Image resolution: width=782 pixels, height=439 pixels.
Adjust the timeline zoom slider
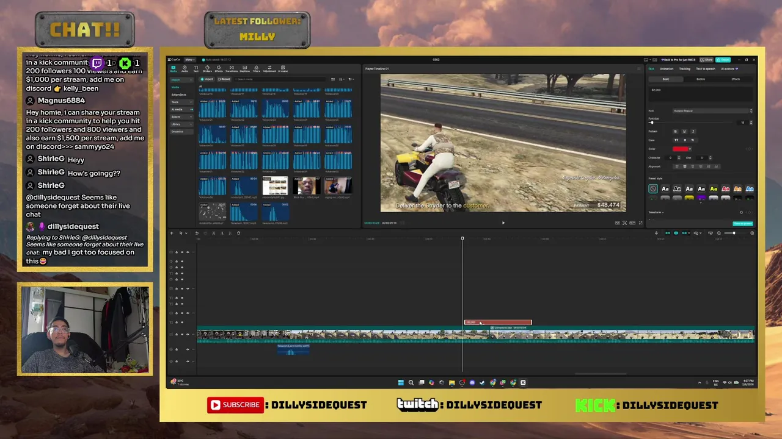(x=735, y=233)
